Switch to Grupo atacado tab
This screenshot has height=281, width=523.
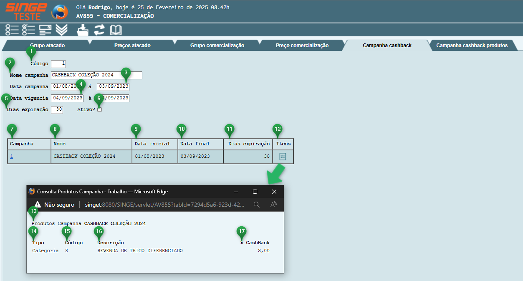(x=47, y=46)
